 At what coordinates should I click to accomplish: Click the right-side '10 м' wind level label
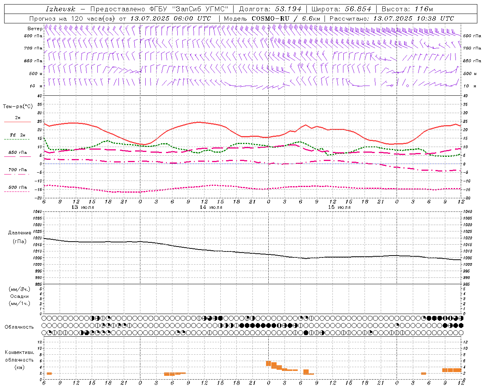click(469, 86)
